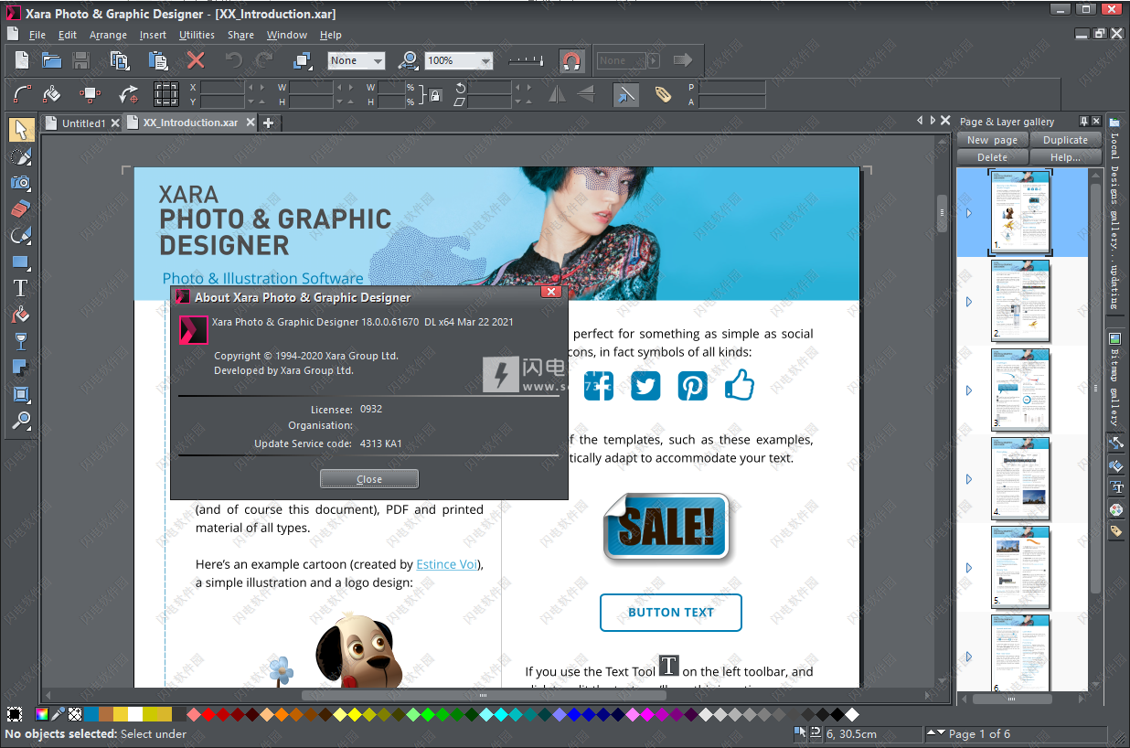Viewport: 1130px width, 748px height.
Task: Toggle the magnet snap button
Action: tap(571, 60)
